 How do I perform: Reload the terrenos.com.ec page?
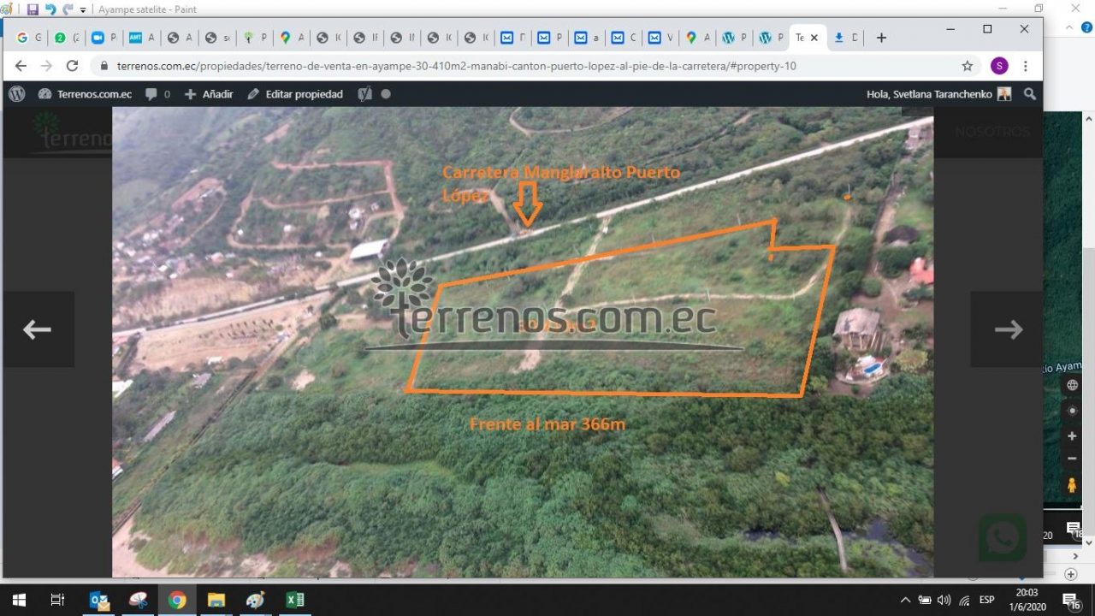click(73, 66)
